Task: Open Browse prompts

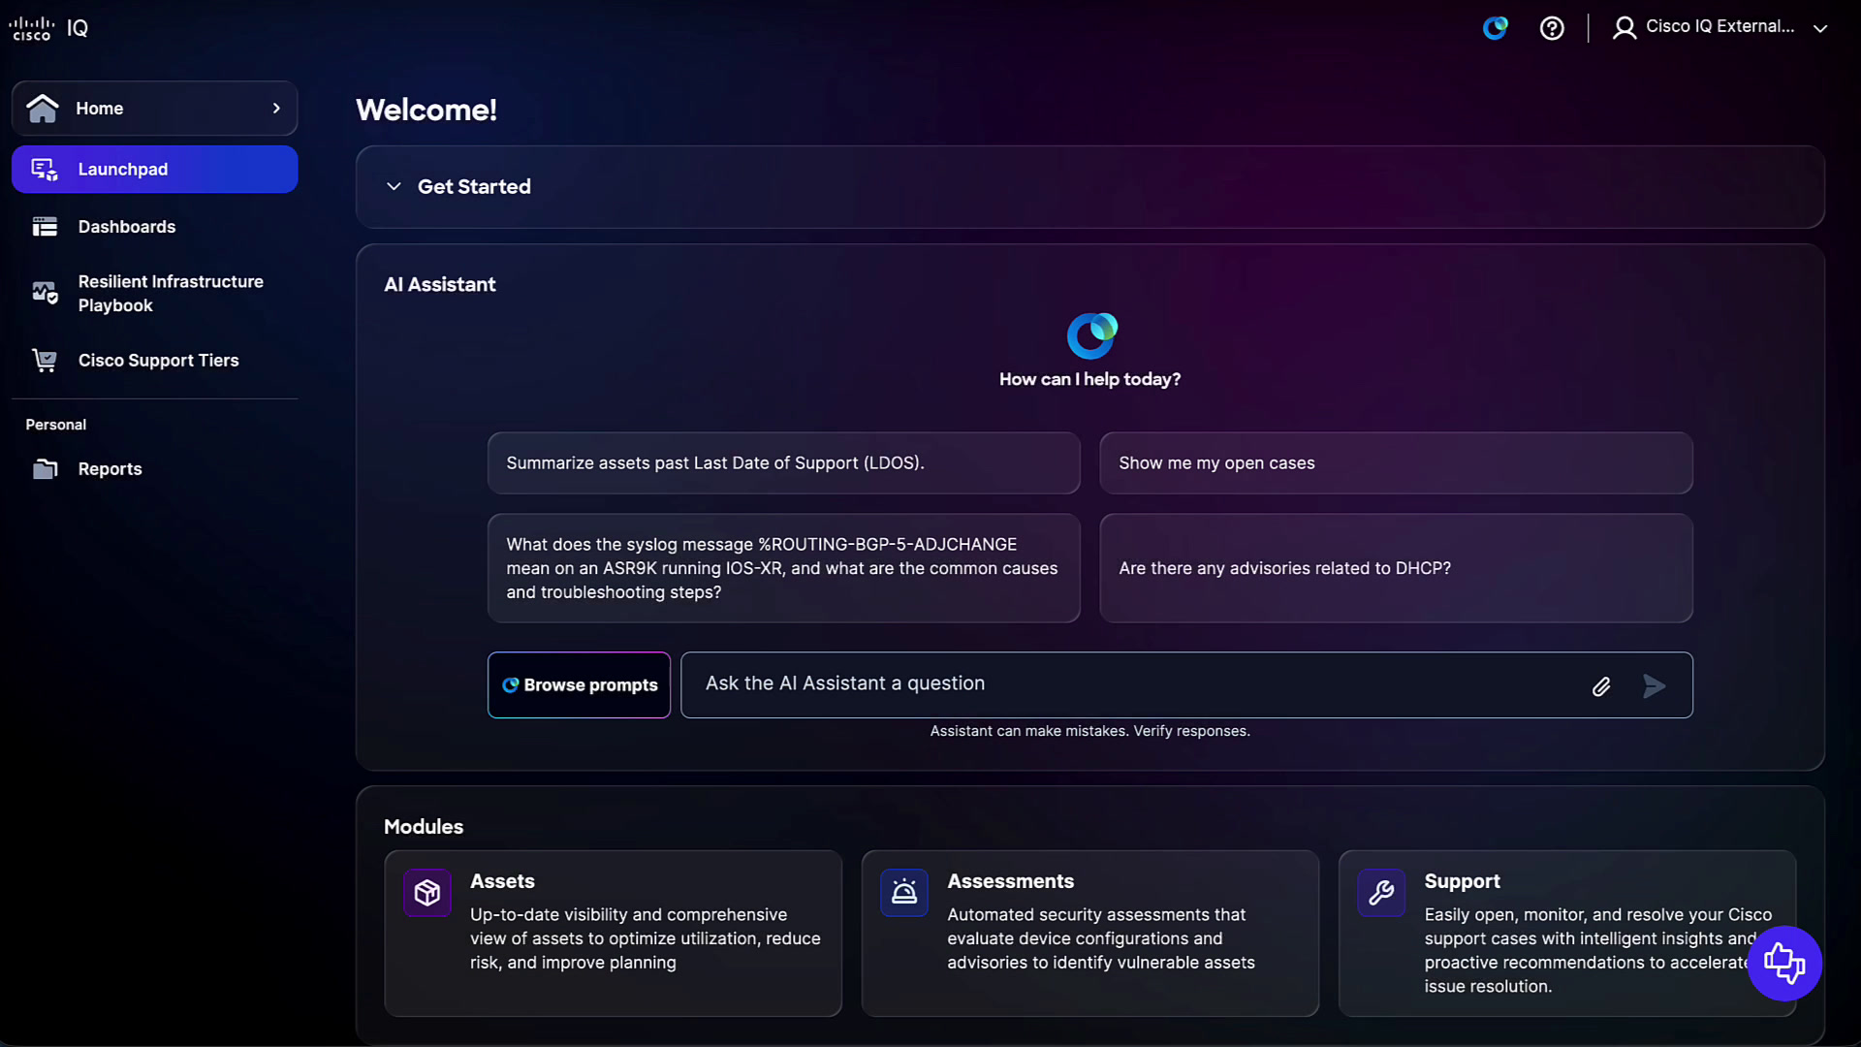Action: 579,685
